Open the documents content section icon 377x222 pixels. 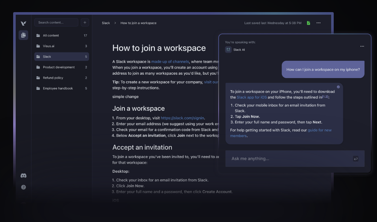23,35
